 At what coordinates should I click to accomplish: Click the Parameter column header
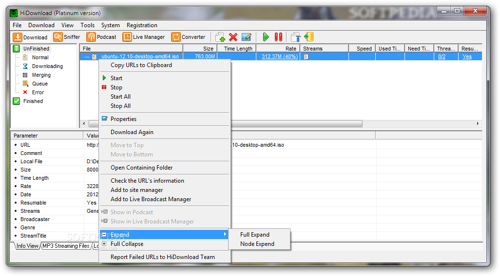click(47, 136)
